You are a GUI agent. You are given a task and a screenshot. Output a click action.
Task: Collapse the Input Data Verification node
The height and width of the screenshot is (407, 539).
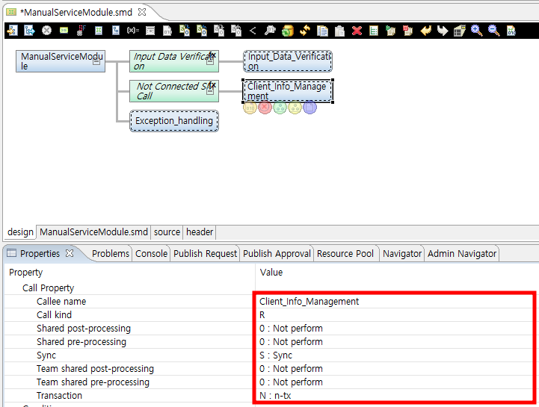[210, 62]
